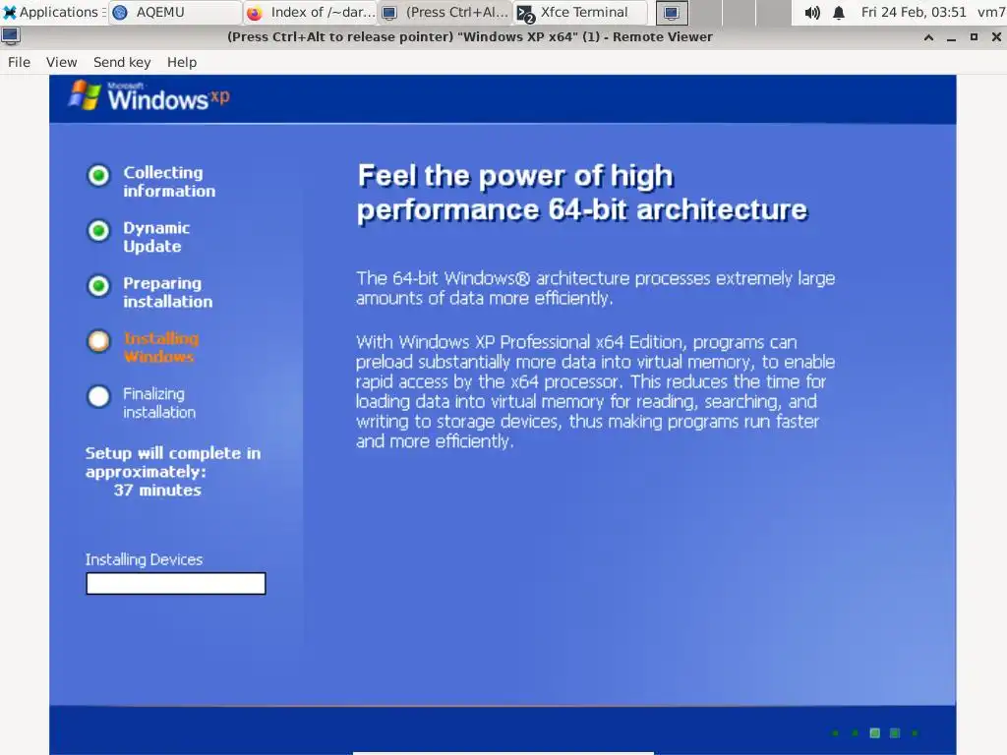The image size is (1007, 755).
Task: Open the Send key menu
Action: (122, 62)
